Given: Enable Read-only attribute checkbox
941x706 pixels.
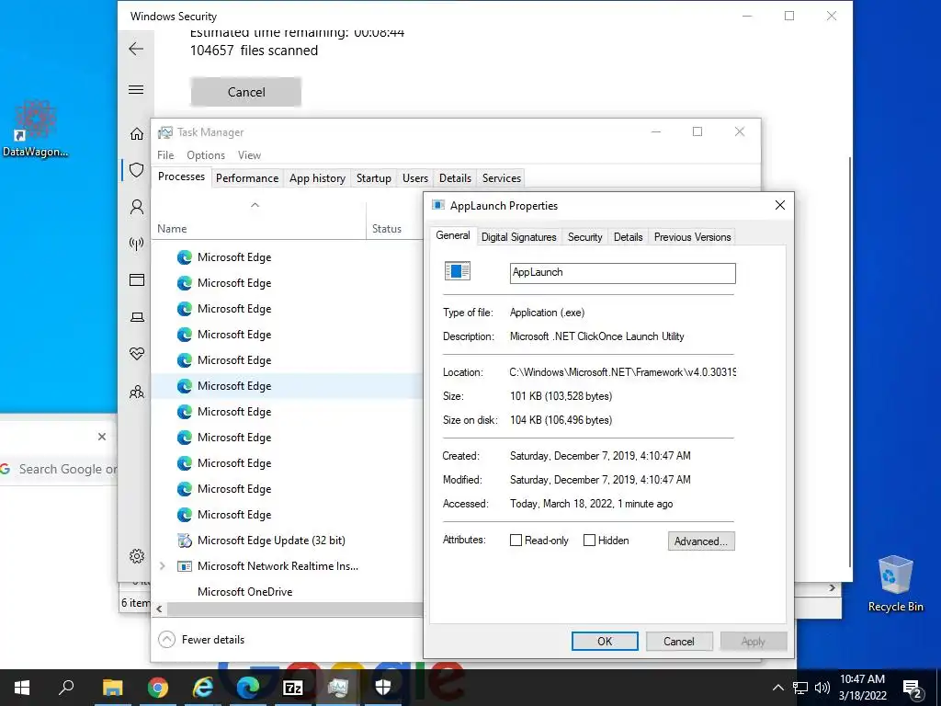Looking at the screenshot, I should (x=516, y=541).
